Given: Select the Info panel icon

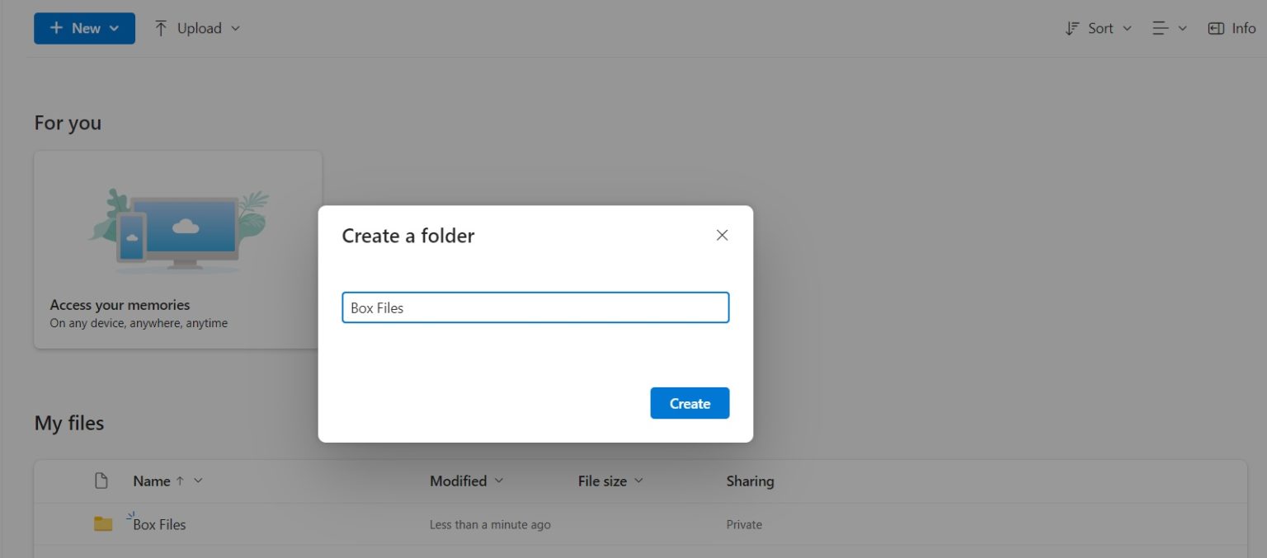Looking at the screenshot, I should point(1216,27).
